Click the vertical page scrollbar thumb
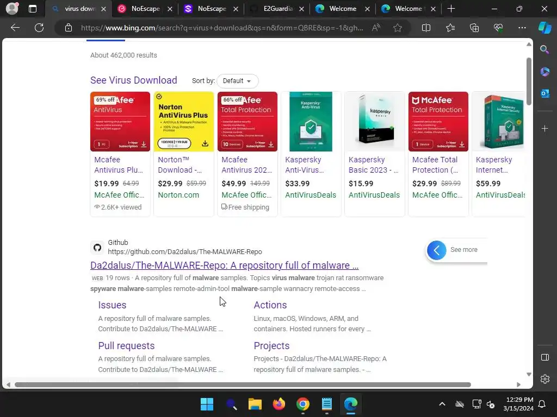Screen dimensions: 557x417 pyautogui.click(x=529, y=81)
